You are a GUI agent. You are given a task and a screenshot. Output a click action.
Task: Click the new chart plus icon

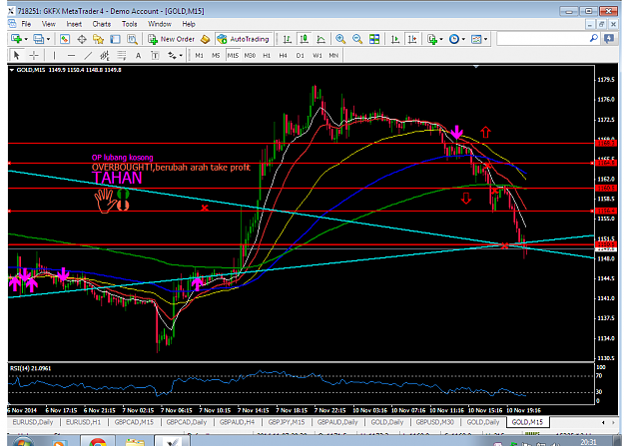click(x=16, y=39)
